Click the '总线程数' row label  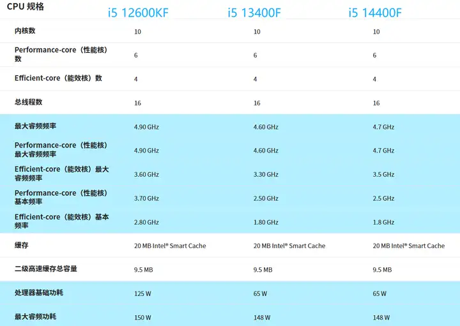pos(29,102)
